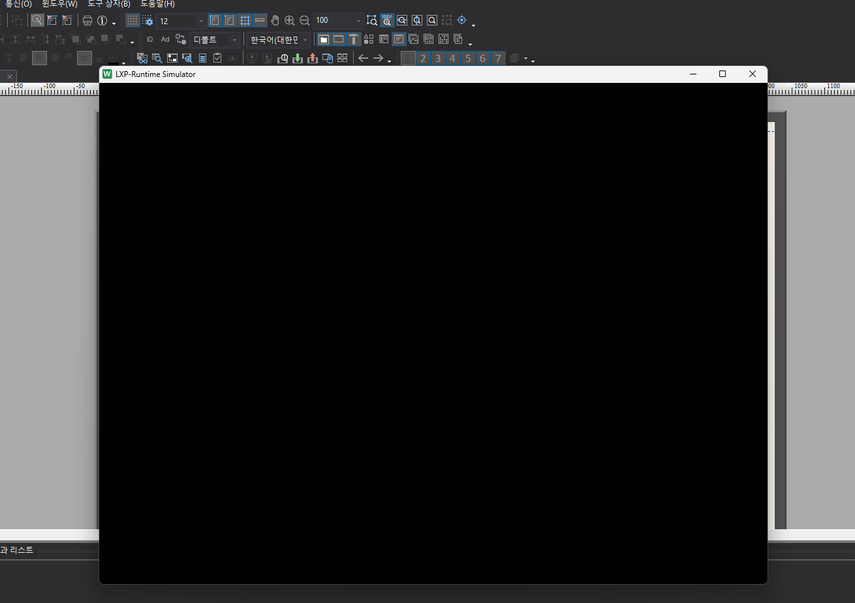855x603 pixels.
Task: Click the forward arrow navigation icon
Action: click(378, 58)
